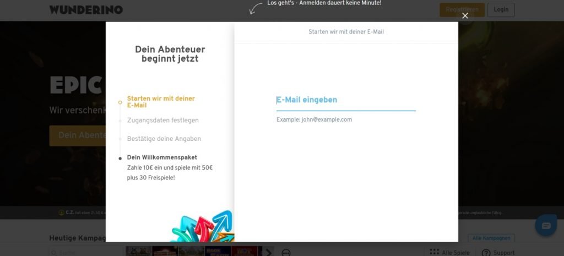Screen dimensions: 564x256
Task: Close the registration dialog with the X
Action: (x=465, y=15)
